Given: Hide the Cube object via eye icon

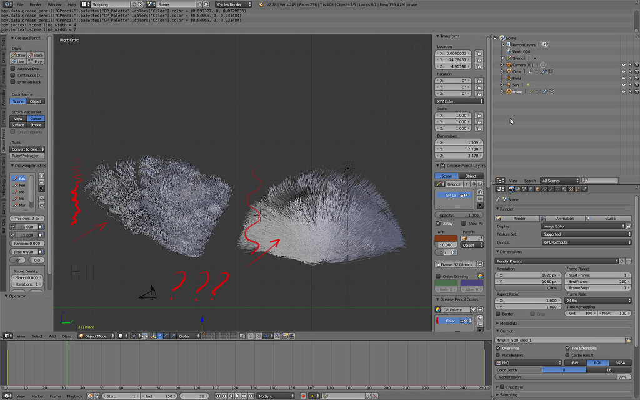Looking at the screenshot, I should coord(623,71).
